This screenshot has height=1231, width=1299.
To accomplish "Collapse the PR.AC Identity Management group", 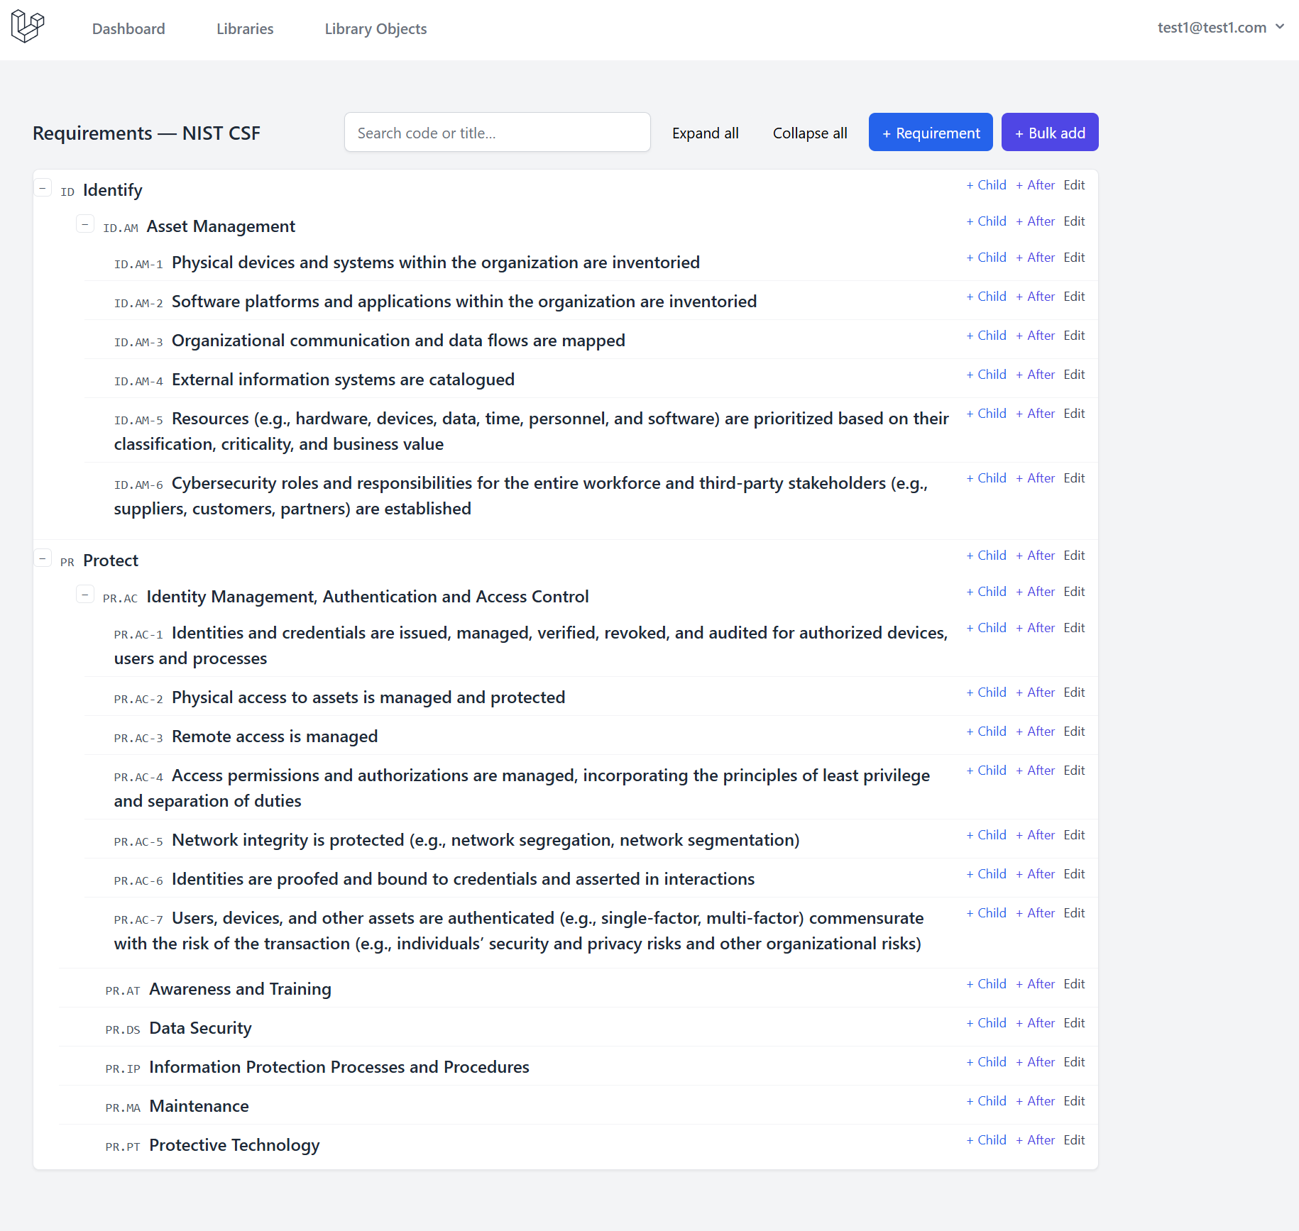I will [85, 595].
